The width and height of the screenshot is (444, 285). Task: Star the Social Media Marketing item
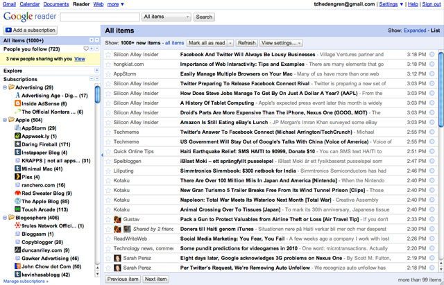coord(108,239)
